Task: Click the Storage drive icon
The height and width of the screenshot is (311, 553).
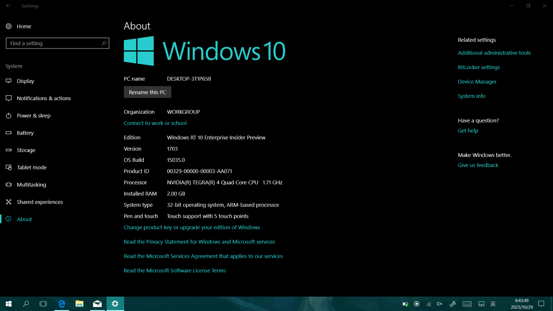Action: coord(9,150)
